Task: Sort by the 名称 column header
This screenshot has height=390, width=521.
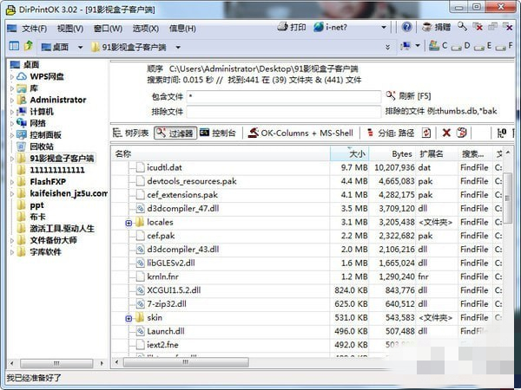Action: (221, 153)
